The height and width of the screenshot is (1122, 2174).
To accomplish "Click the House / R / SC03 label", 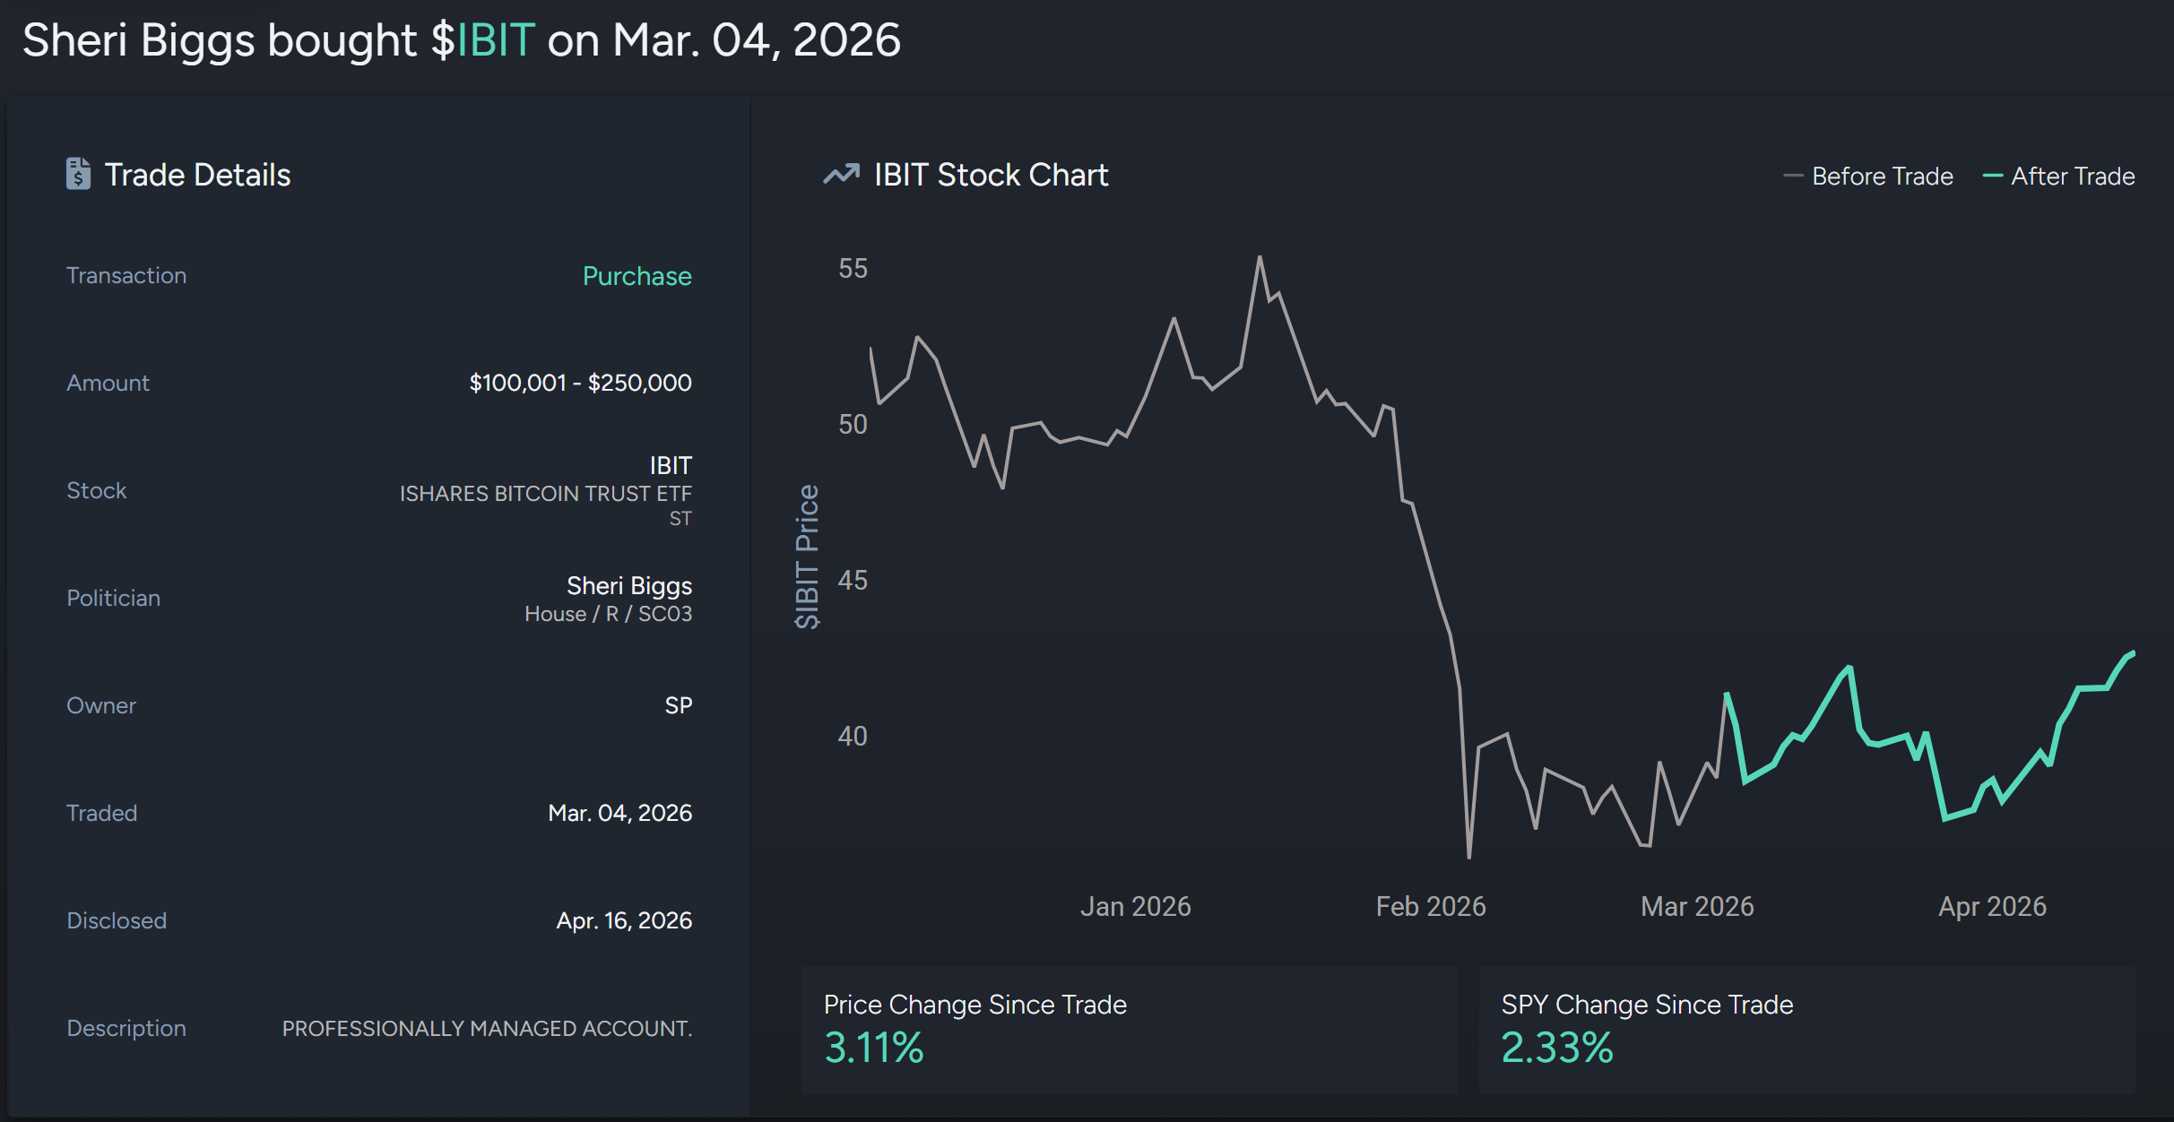I will (608, 613).
